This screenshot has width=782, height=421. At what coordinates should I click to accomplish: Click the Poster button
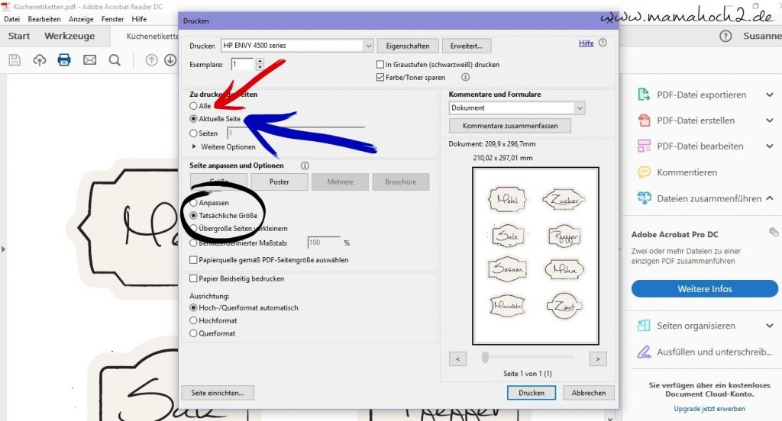click(280, 182)
